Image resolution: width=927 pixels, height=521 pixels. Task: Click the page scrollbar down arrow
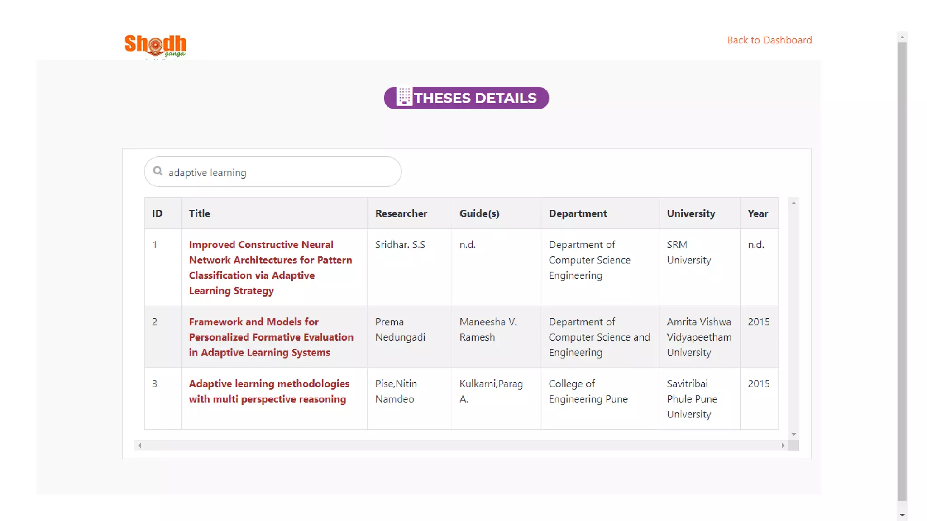(x=902, y=515)
